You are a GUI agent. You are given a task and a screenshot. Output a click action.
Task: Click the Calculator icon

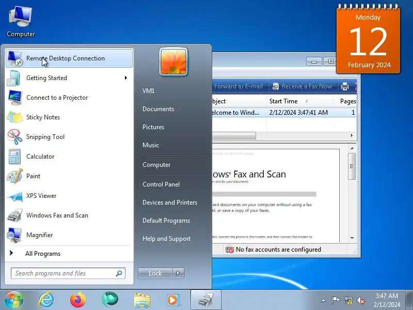click(15, 157)
